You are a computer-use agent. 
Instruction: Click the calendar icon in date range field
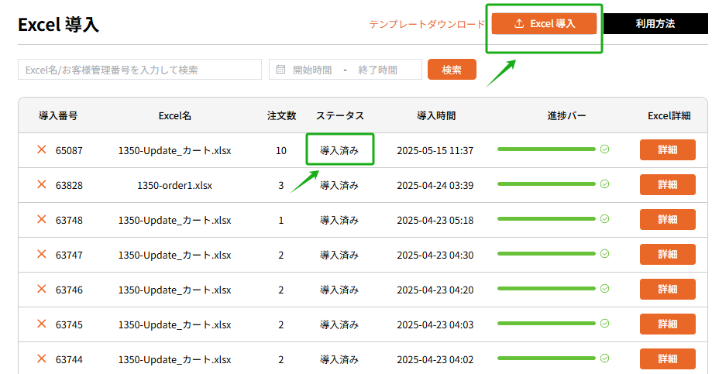click(280, 70)
